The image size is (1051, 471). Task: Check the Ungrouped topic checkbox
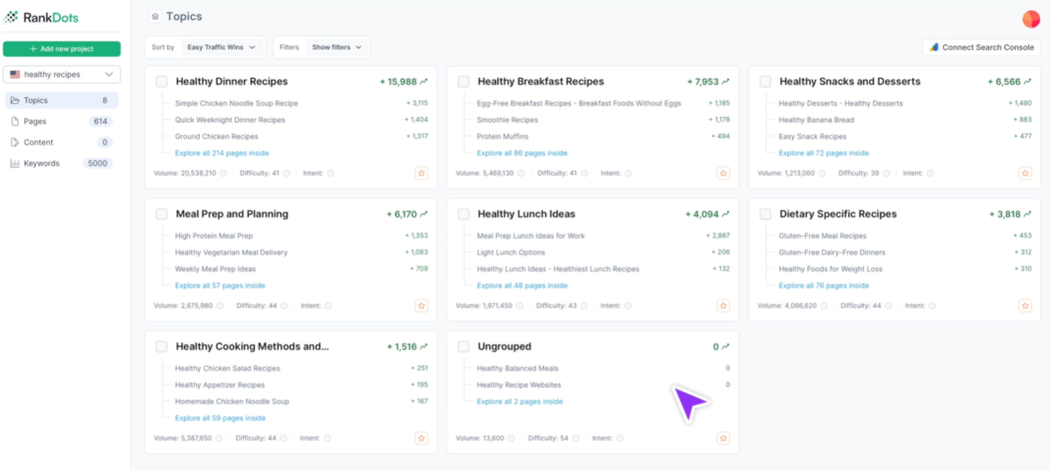464,347
